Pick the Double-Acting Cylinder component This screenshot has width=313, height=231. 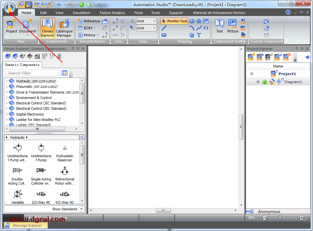point(18,176)
